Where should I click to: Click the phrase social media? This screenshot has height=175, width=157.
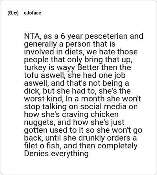(x=103, y=106)
